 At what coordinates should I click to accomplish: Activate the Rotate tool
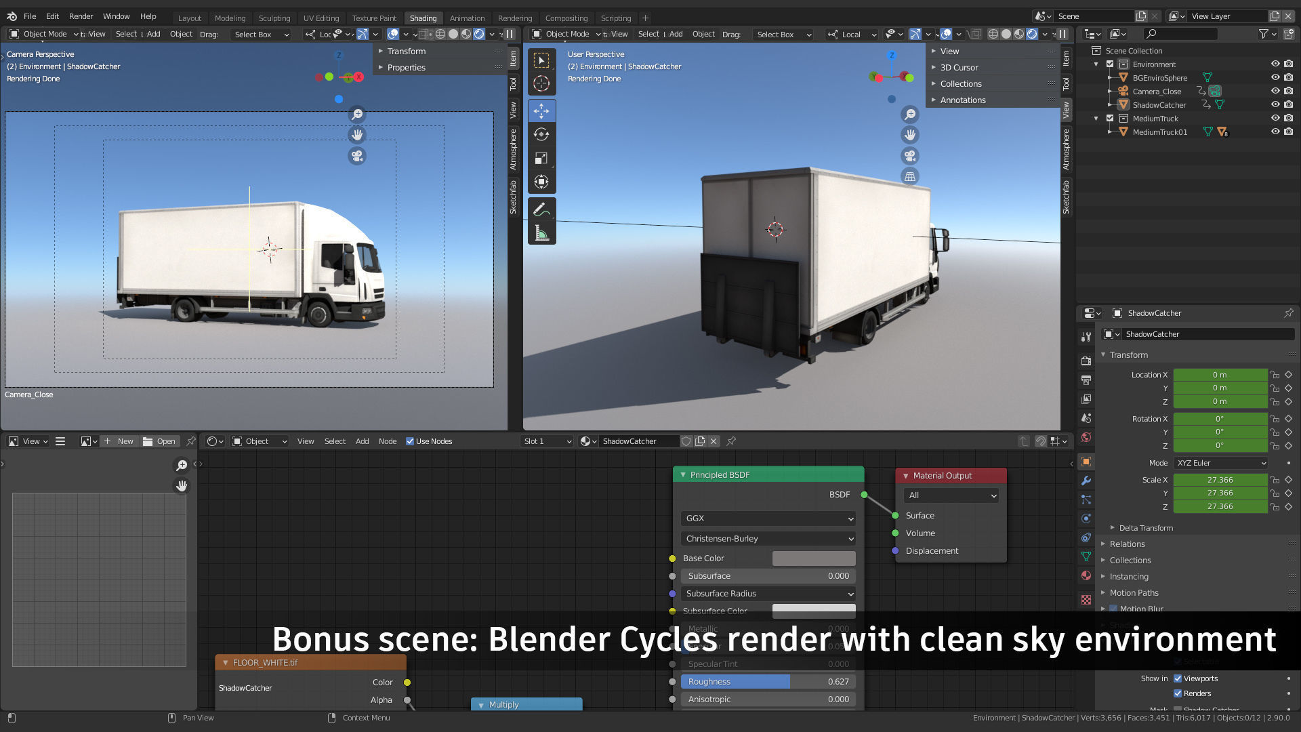point(541,134)
